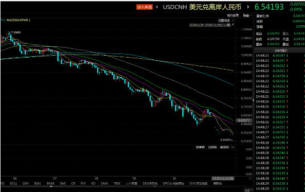Screen dimensions: 305x192
Task: Click the red 加入自选 add-to-watchlist button
Action: (145, 7)
